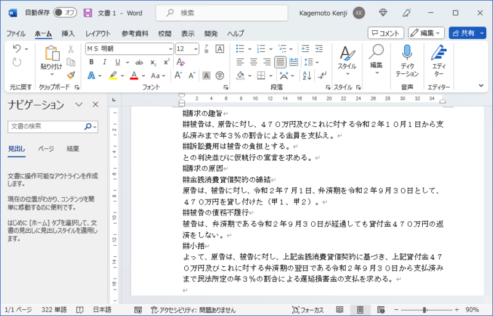Open the References tab

[x=135, y=33]
